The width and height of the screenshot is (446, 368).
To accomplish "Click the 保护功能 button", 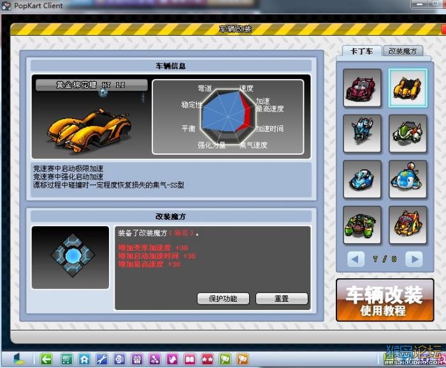I will (x=223, y=299).
